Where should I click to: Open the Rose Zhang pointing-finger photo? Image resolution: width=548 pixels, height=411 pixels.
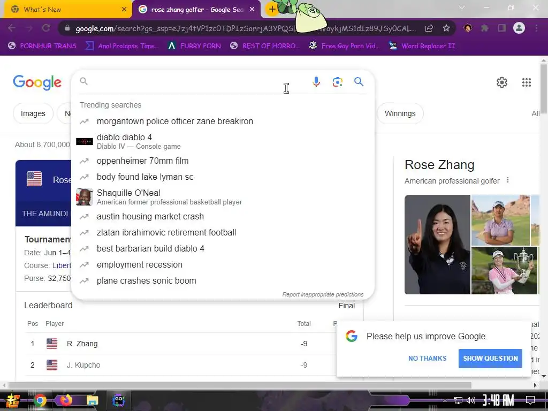click(x=437, y=244)
